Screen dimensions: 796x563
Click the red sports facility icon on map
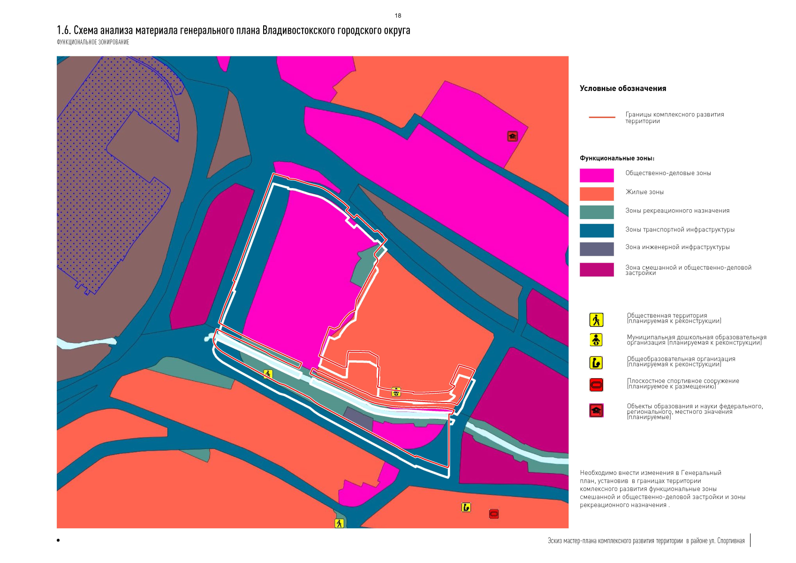pyautogui.click(x=494, y=514)
